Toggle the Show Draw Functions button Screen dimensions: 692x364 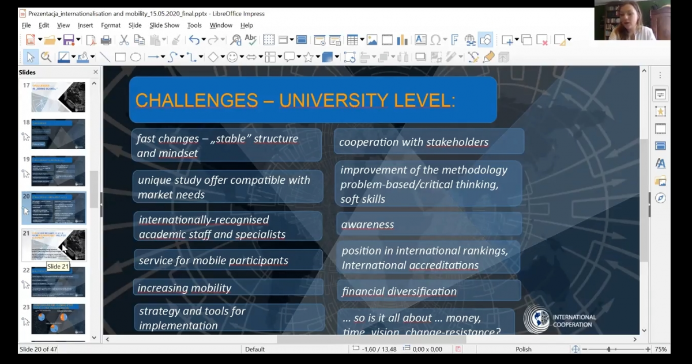[x=486, y=40]
